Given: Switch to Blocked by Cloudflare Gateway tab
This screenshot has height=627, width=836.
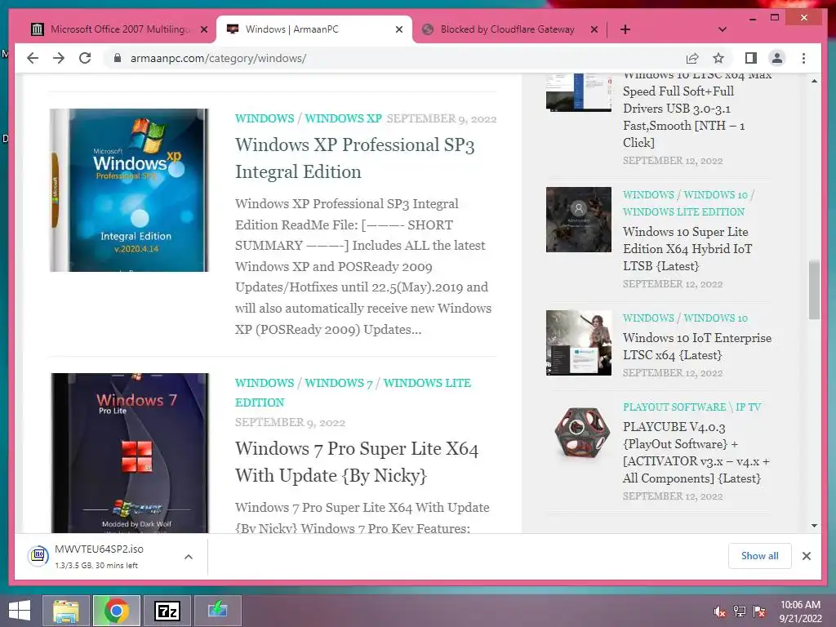Looking at the screenshot, I should 508,29.
